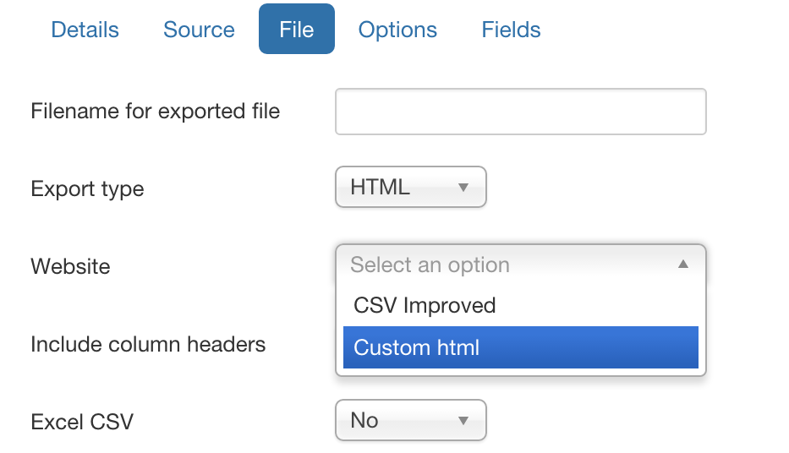Viewport: 789px width, 453px height.
Task: Open the Export type HTML dropdown
Action: pos(411,187)
